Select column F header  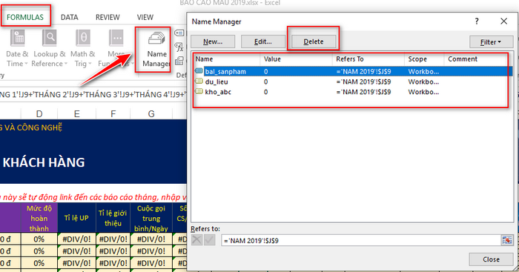click(113, 114)
